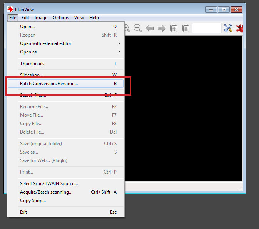Open the File menu
This screenshot has height=229, width=259.
[13, 18]
